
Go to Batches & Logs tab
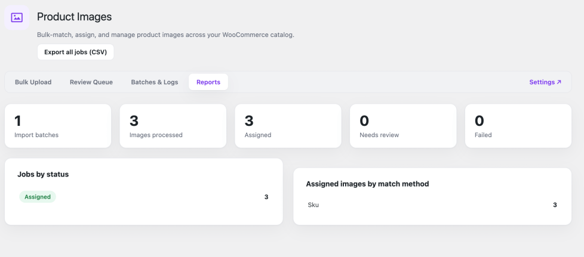(155, 82)
